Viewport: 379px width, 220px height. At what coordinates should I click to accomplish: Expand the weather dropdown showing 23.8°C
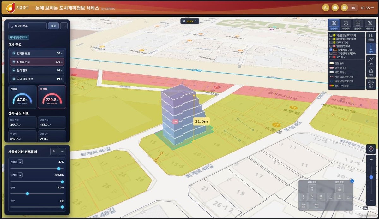(190, 21)
